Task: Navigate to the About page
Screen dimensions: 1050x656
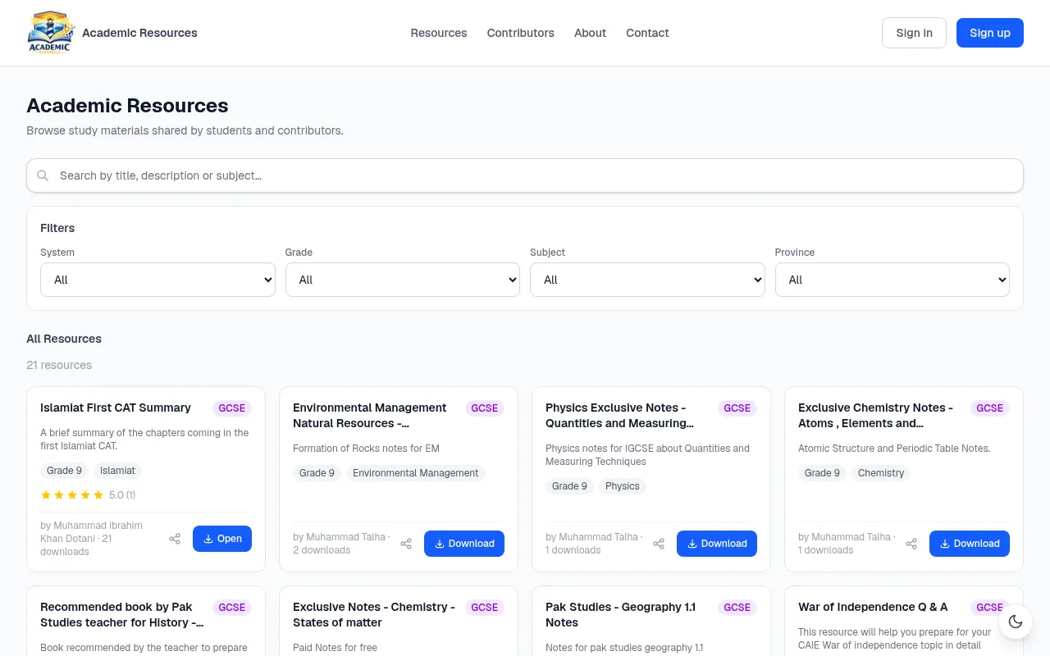Action: click(x=591, y=33)
